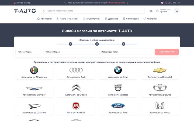Call phone number 0877 262 343
The height and width of the screenshot is (121, 194).
(174, 3)
